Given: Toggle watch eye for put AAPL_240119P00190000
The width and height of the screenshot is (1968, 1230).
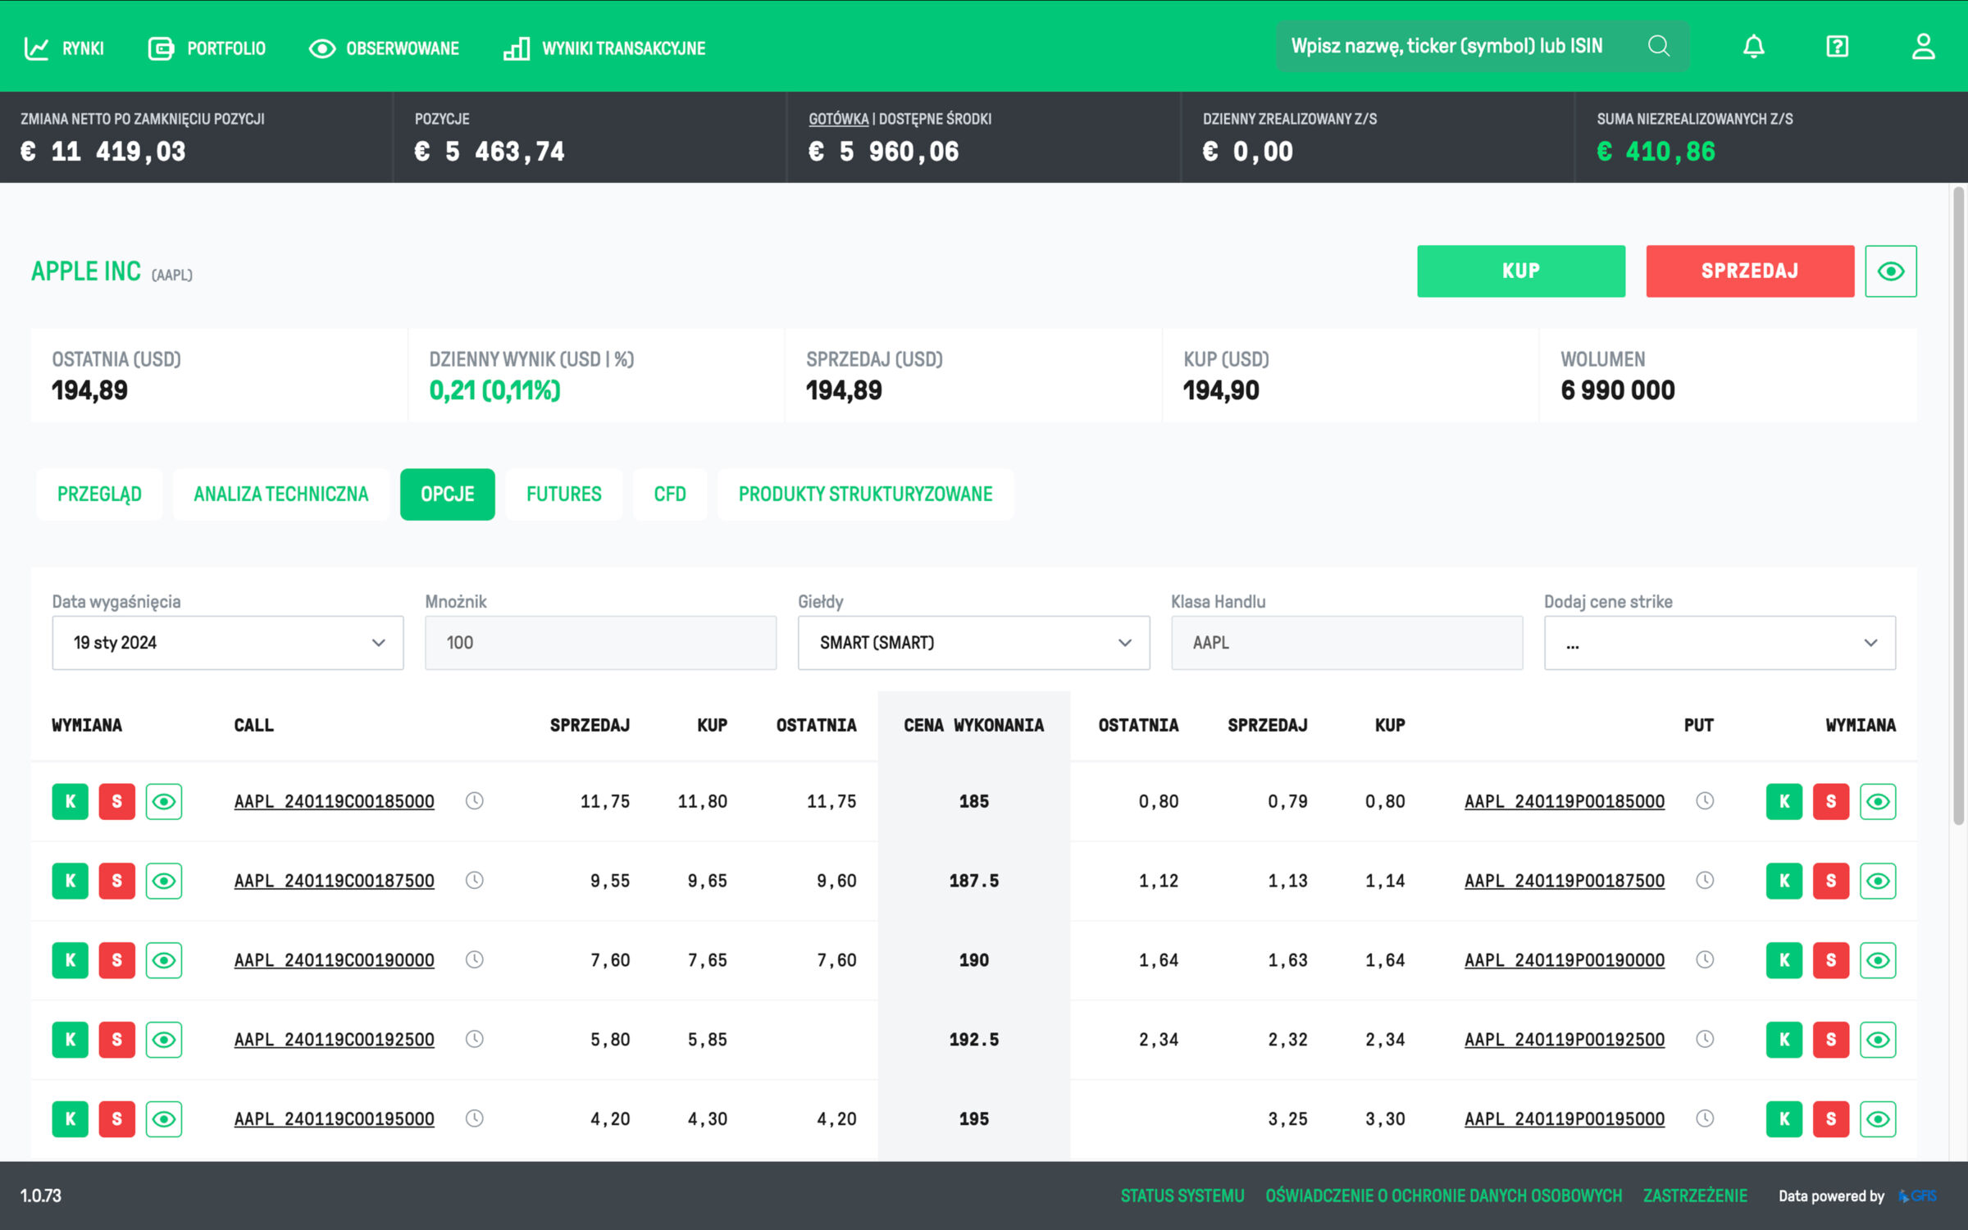Looking at the screenshot, I should coord(1878,960).
